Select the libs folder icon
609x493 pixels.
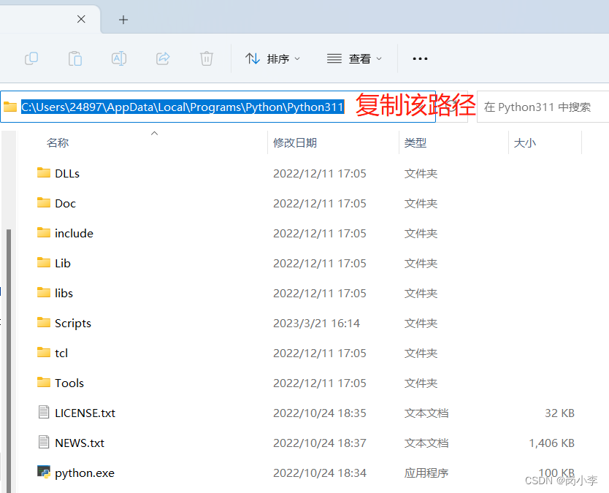44,292
